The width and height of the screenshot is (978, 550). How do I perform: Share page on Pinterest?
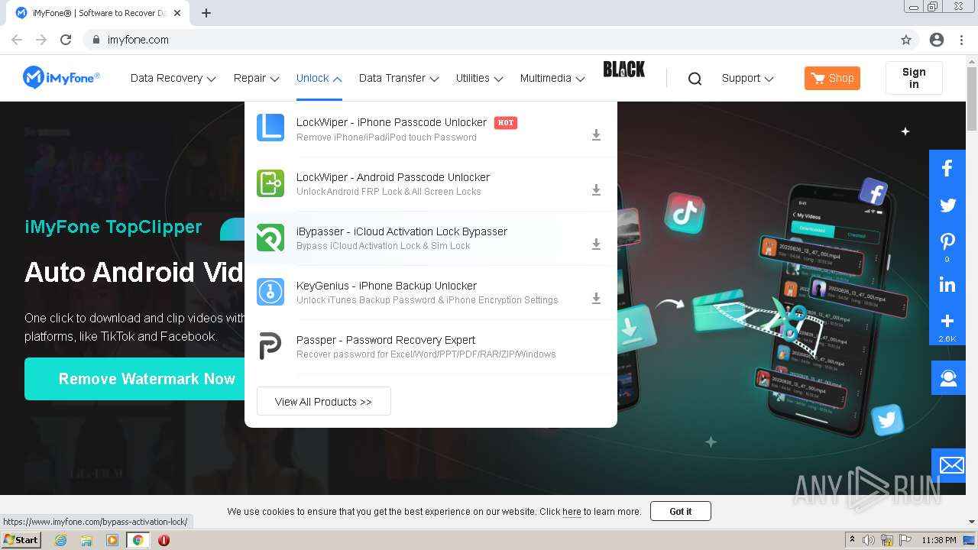pyautogui.click(x=947, y=246)
